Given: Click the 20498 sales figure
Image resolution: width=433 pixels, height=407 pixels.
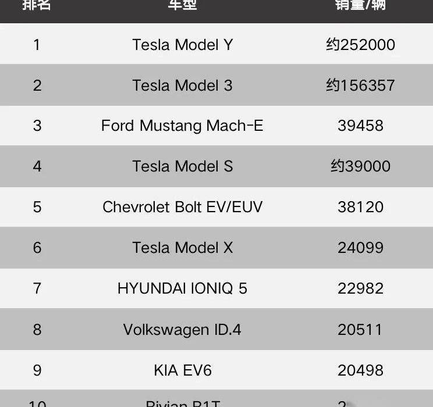Looking at the screenshot, I should coord(360,370).
